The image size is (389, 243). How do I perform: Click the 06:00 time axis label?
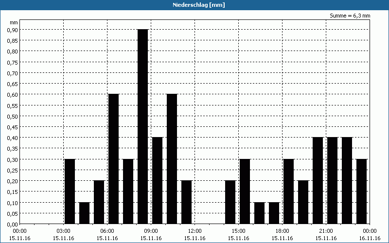(x=107, y=231)
